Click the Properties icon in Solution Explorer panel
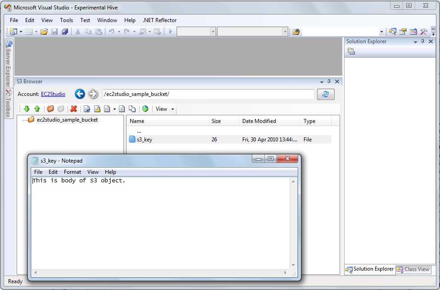This screenshot has height=290, width=440. 351,51
